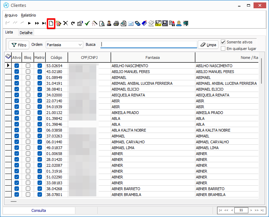This screenshot has height=217, width=269.
Task: Click the exit door icon
Action: (186, 23)
